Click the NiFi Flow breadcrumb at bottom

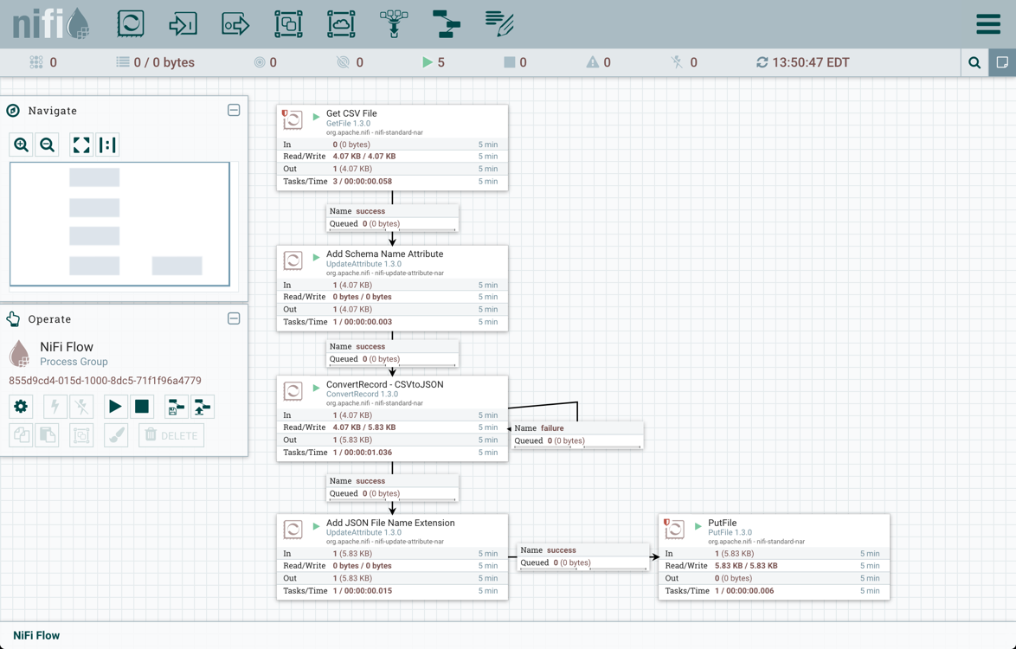pyautogui.click(x=35, y=635)
